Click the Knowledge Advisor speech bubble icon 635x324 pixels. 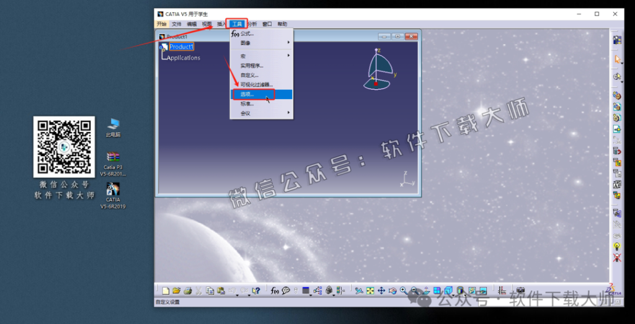click(x=286, y=291)
